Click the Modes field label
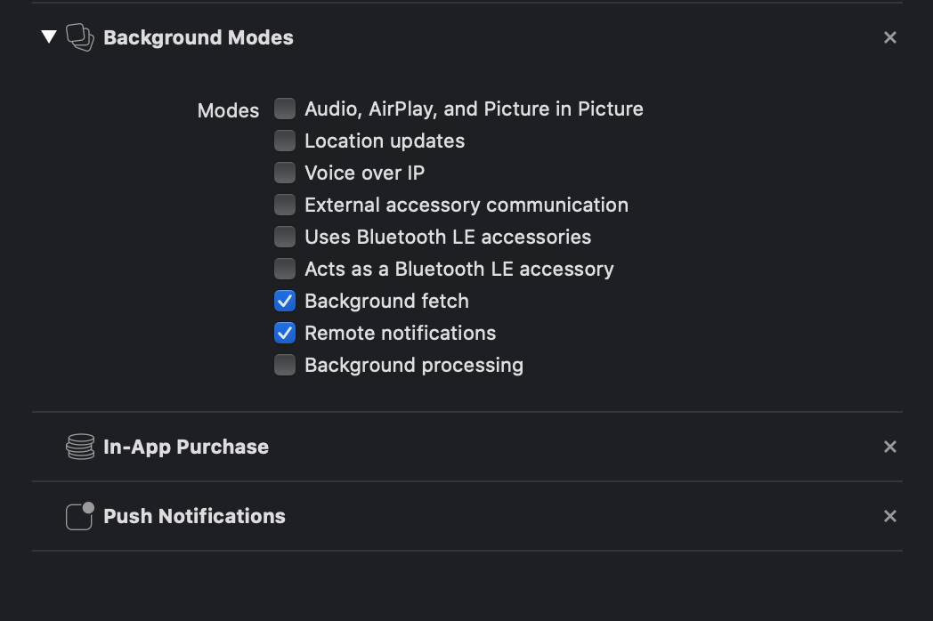 coord(228,110)
